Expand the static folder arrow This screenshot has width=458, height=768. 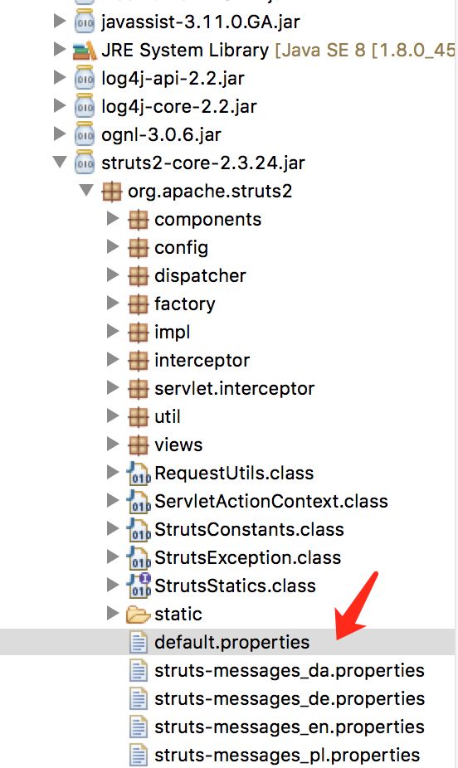(113, 613)
